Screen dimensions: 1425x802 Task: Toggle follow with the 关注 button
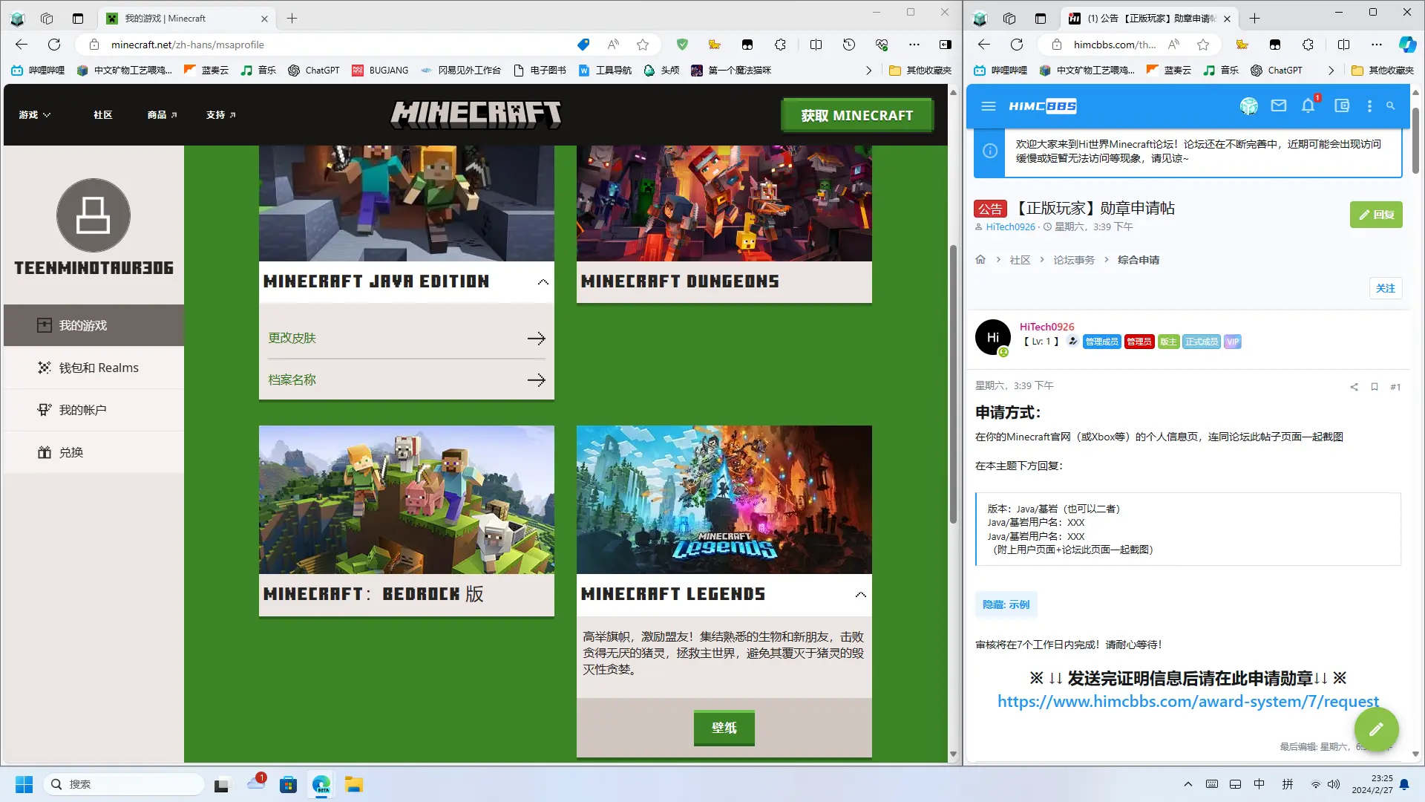pyautogui.click(x=1385, y=288)
